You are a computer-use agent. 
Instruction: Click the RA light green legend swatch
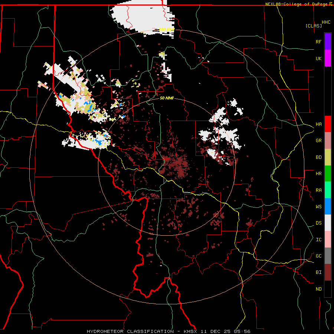point(328,190)
